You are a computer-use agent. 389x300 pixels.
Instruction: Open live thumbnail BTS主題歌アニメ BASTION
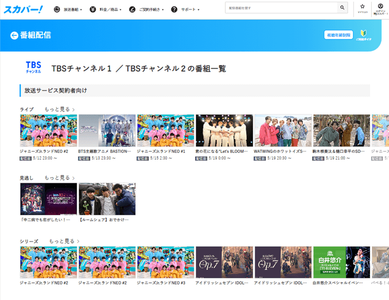[107, 131]
